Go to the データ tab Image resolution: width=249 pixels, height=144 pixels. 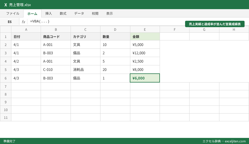click(x=79, y=14)
